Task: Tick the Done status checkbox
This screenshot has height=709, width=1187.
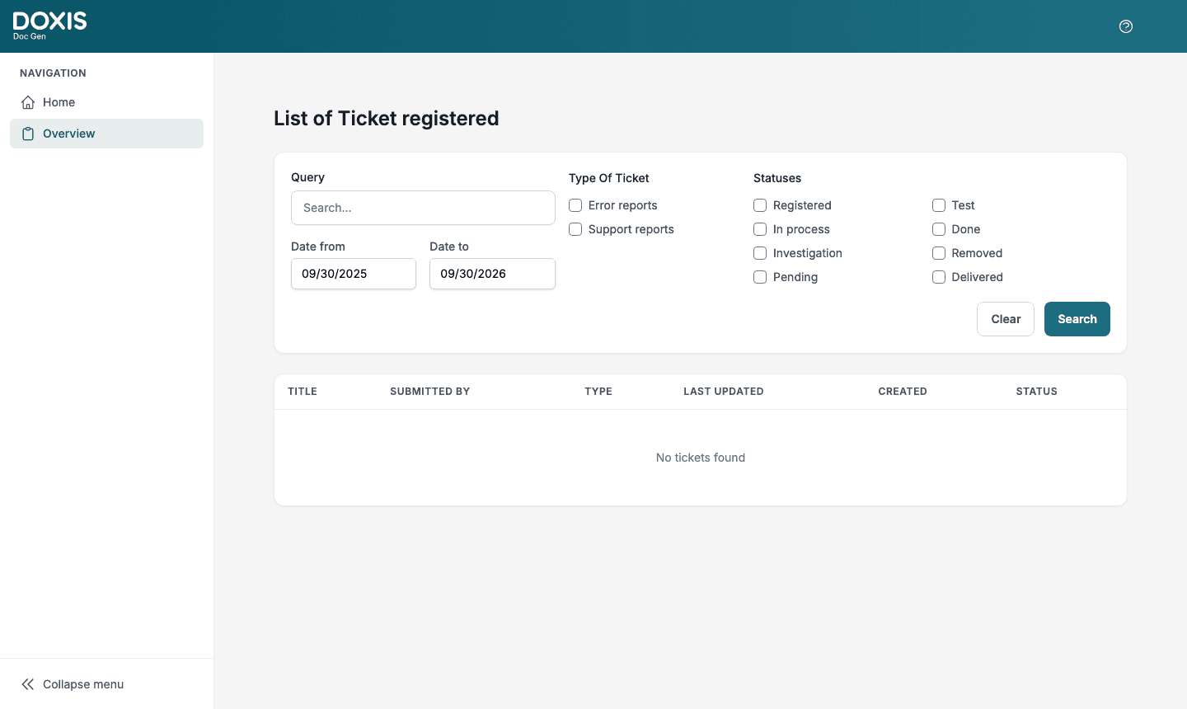Action: point(939,229)
